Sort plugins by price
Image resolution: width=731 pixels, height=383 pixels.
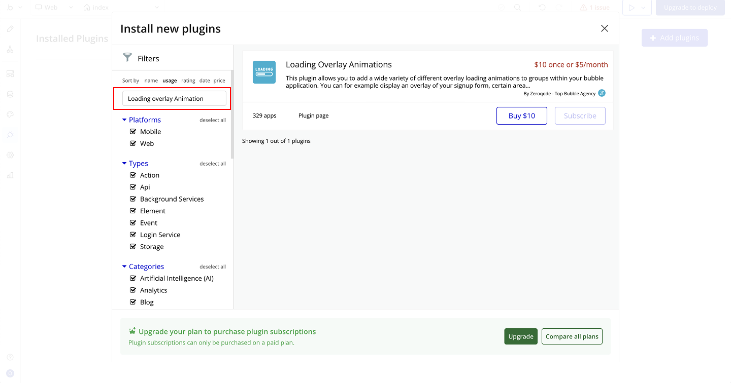click(x=219, y=81)
